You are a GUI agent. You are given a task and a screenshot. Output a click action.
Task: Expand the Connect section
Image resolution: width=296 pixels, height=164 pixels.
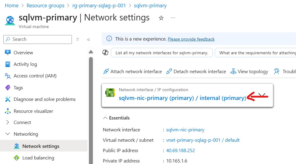8,122
